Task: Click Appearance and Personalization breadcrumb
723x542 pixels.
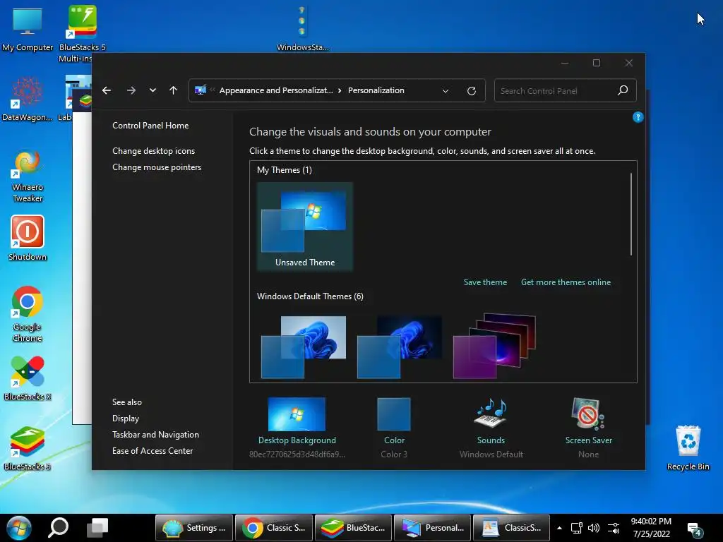Action: pos(276,90)
